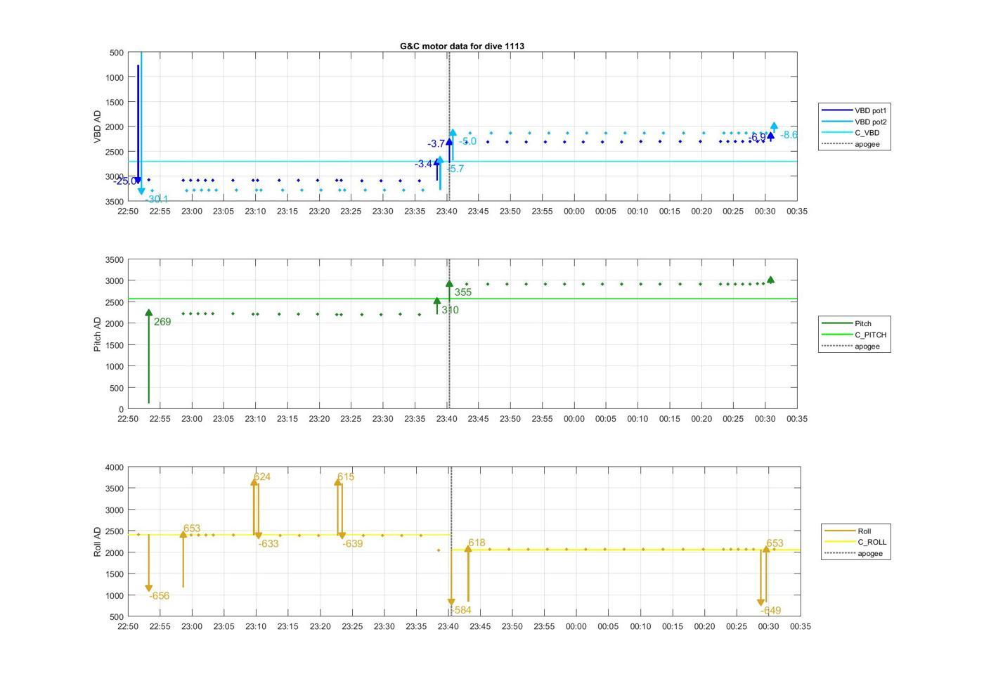Click the '-656' roll annotation
The image size is (984, 693).
click(159, 596)
